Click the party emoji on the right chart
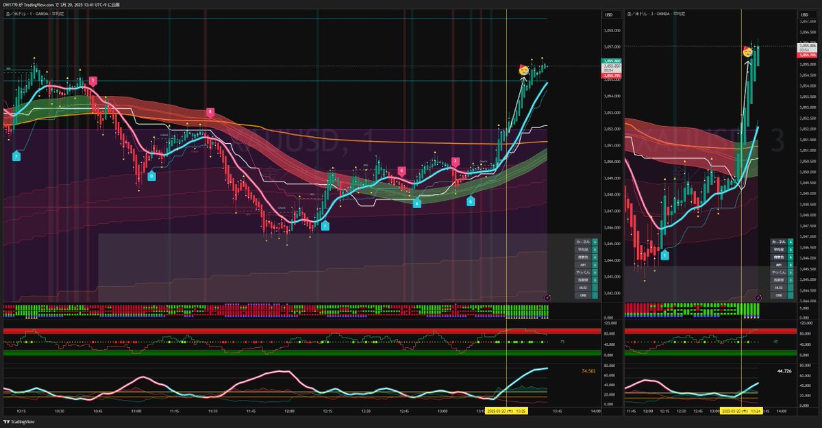822x428 pixels. click(749, 51)
